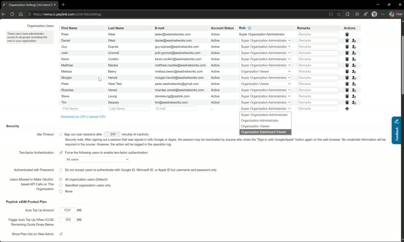Open a new browser tab
404x242 pixels.
63,5
